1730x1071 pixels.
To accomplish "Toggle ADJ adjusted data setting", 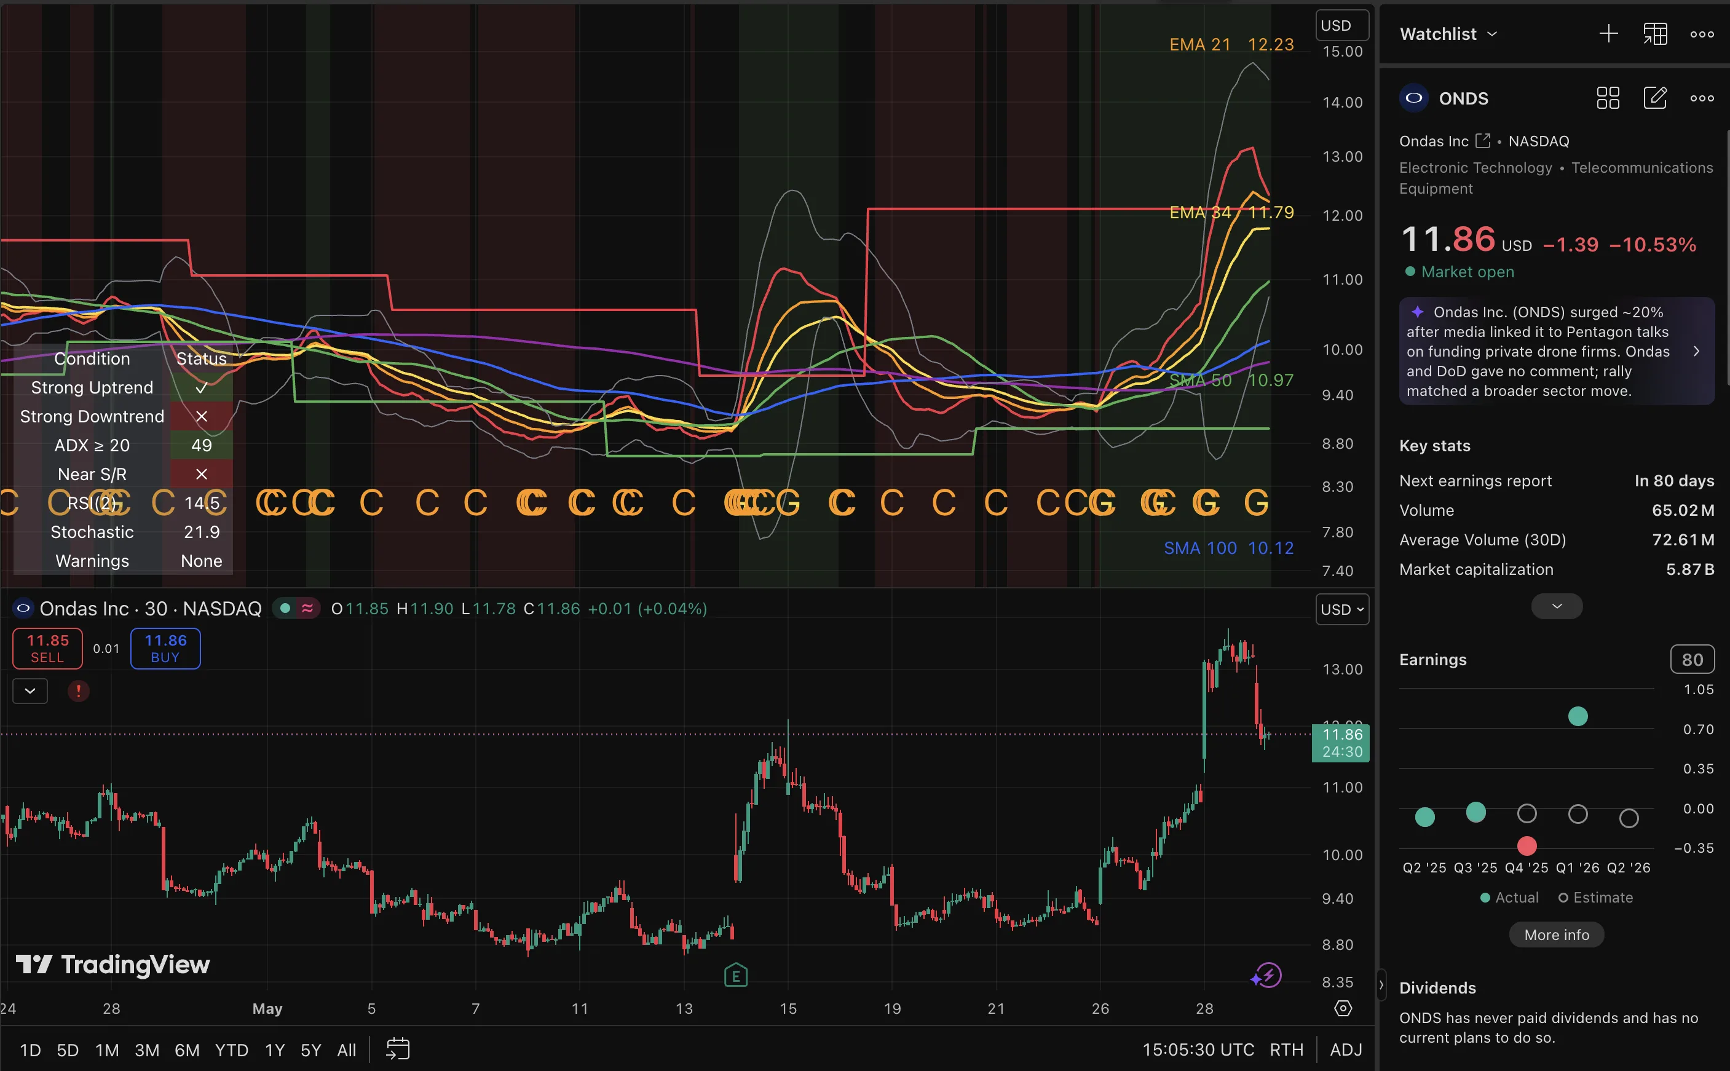I will coord(1346,1049).
